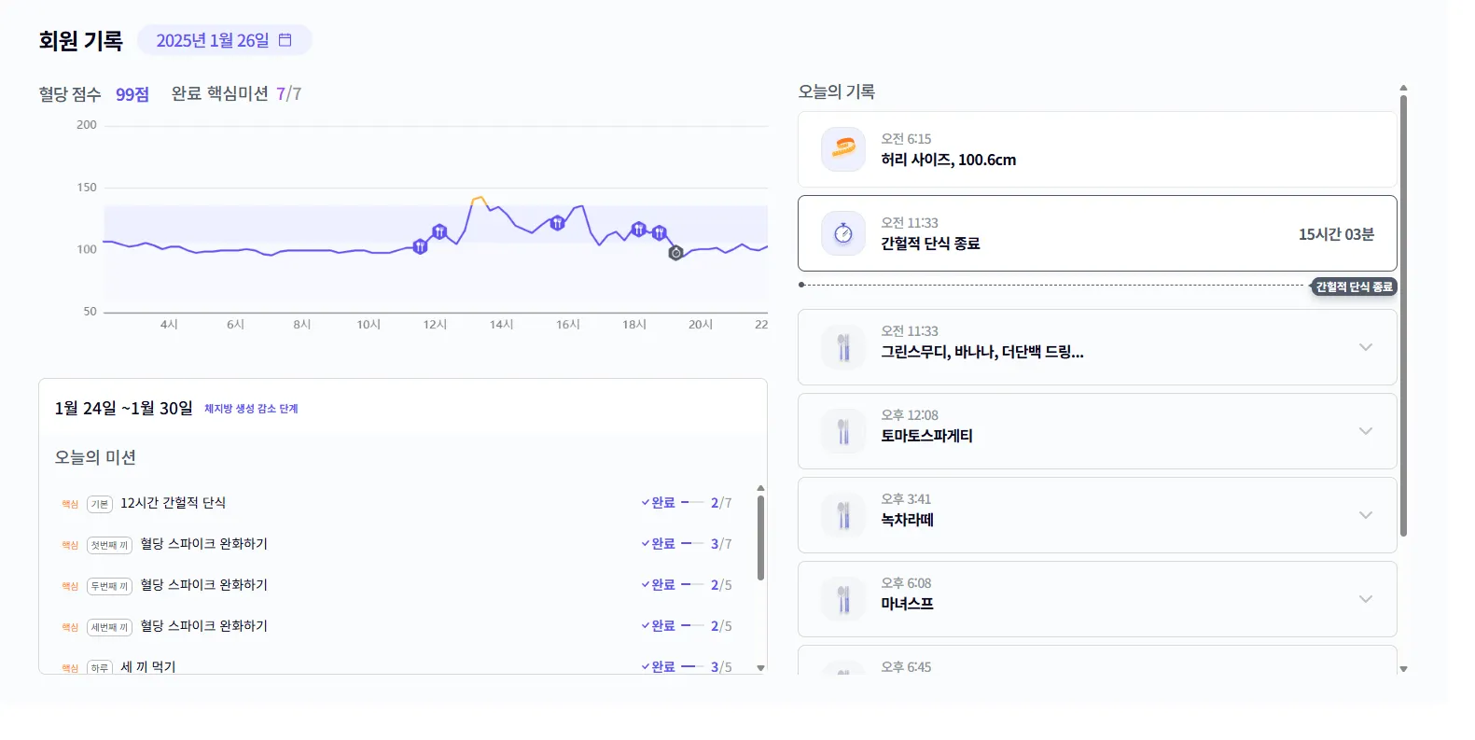Viewport: 1475px width, 740px height.
Task: Click the down arrow of 오늘의 기록 scrollbar
Action: pos(1403,669)
